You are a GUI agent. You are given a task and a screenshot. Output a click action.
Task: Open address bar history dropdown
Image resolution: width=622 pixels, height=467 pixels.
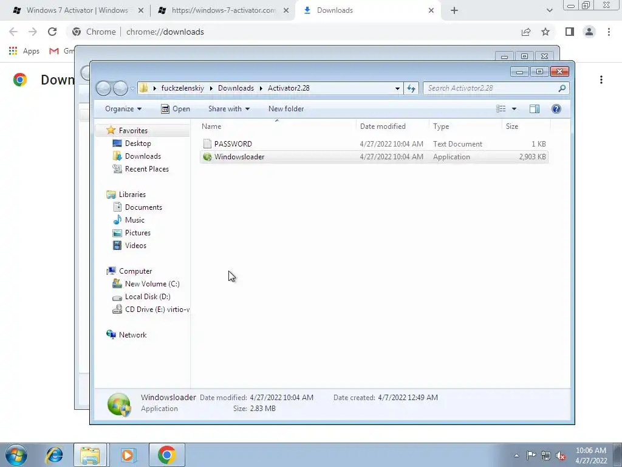[397, 88]
